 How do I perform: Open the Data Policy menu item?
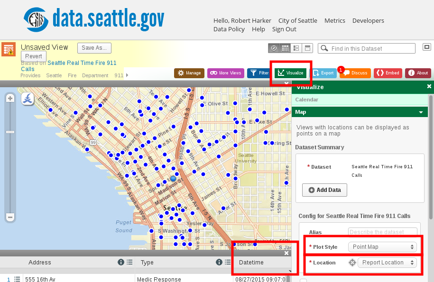(229, 29)
